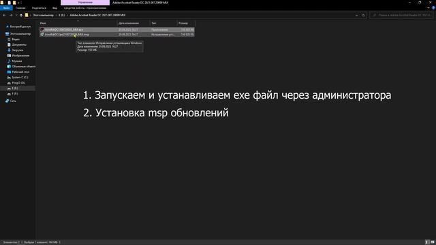436x245 pixels.
Task: Switch to details view button in status bar
Action: pyautogui.click(x=428, y=242)
